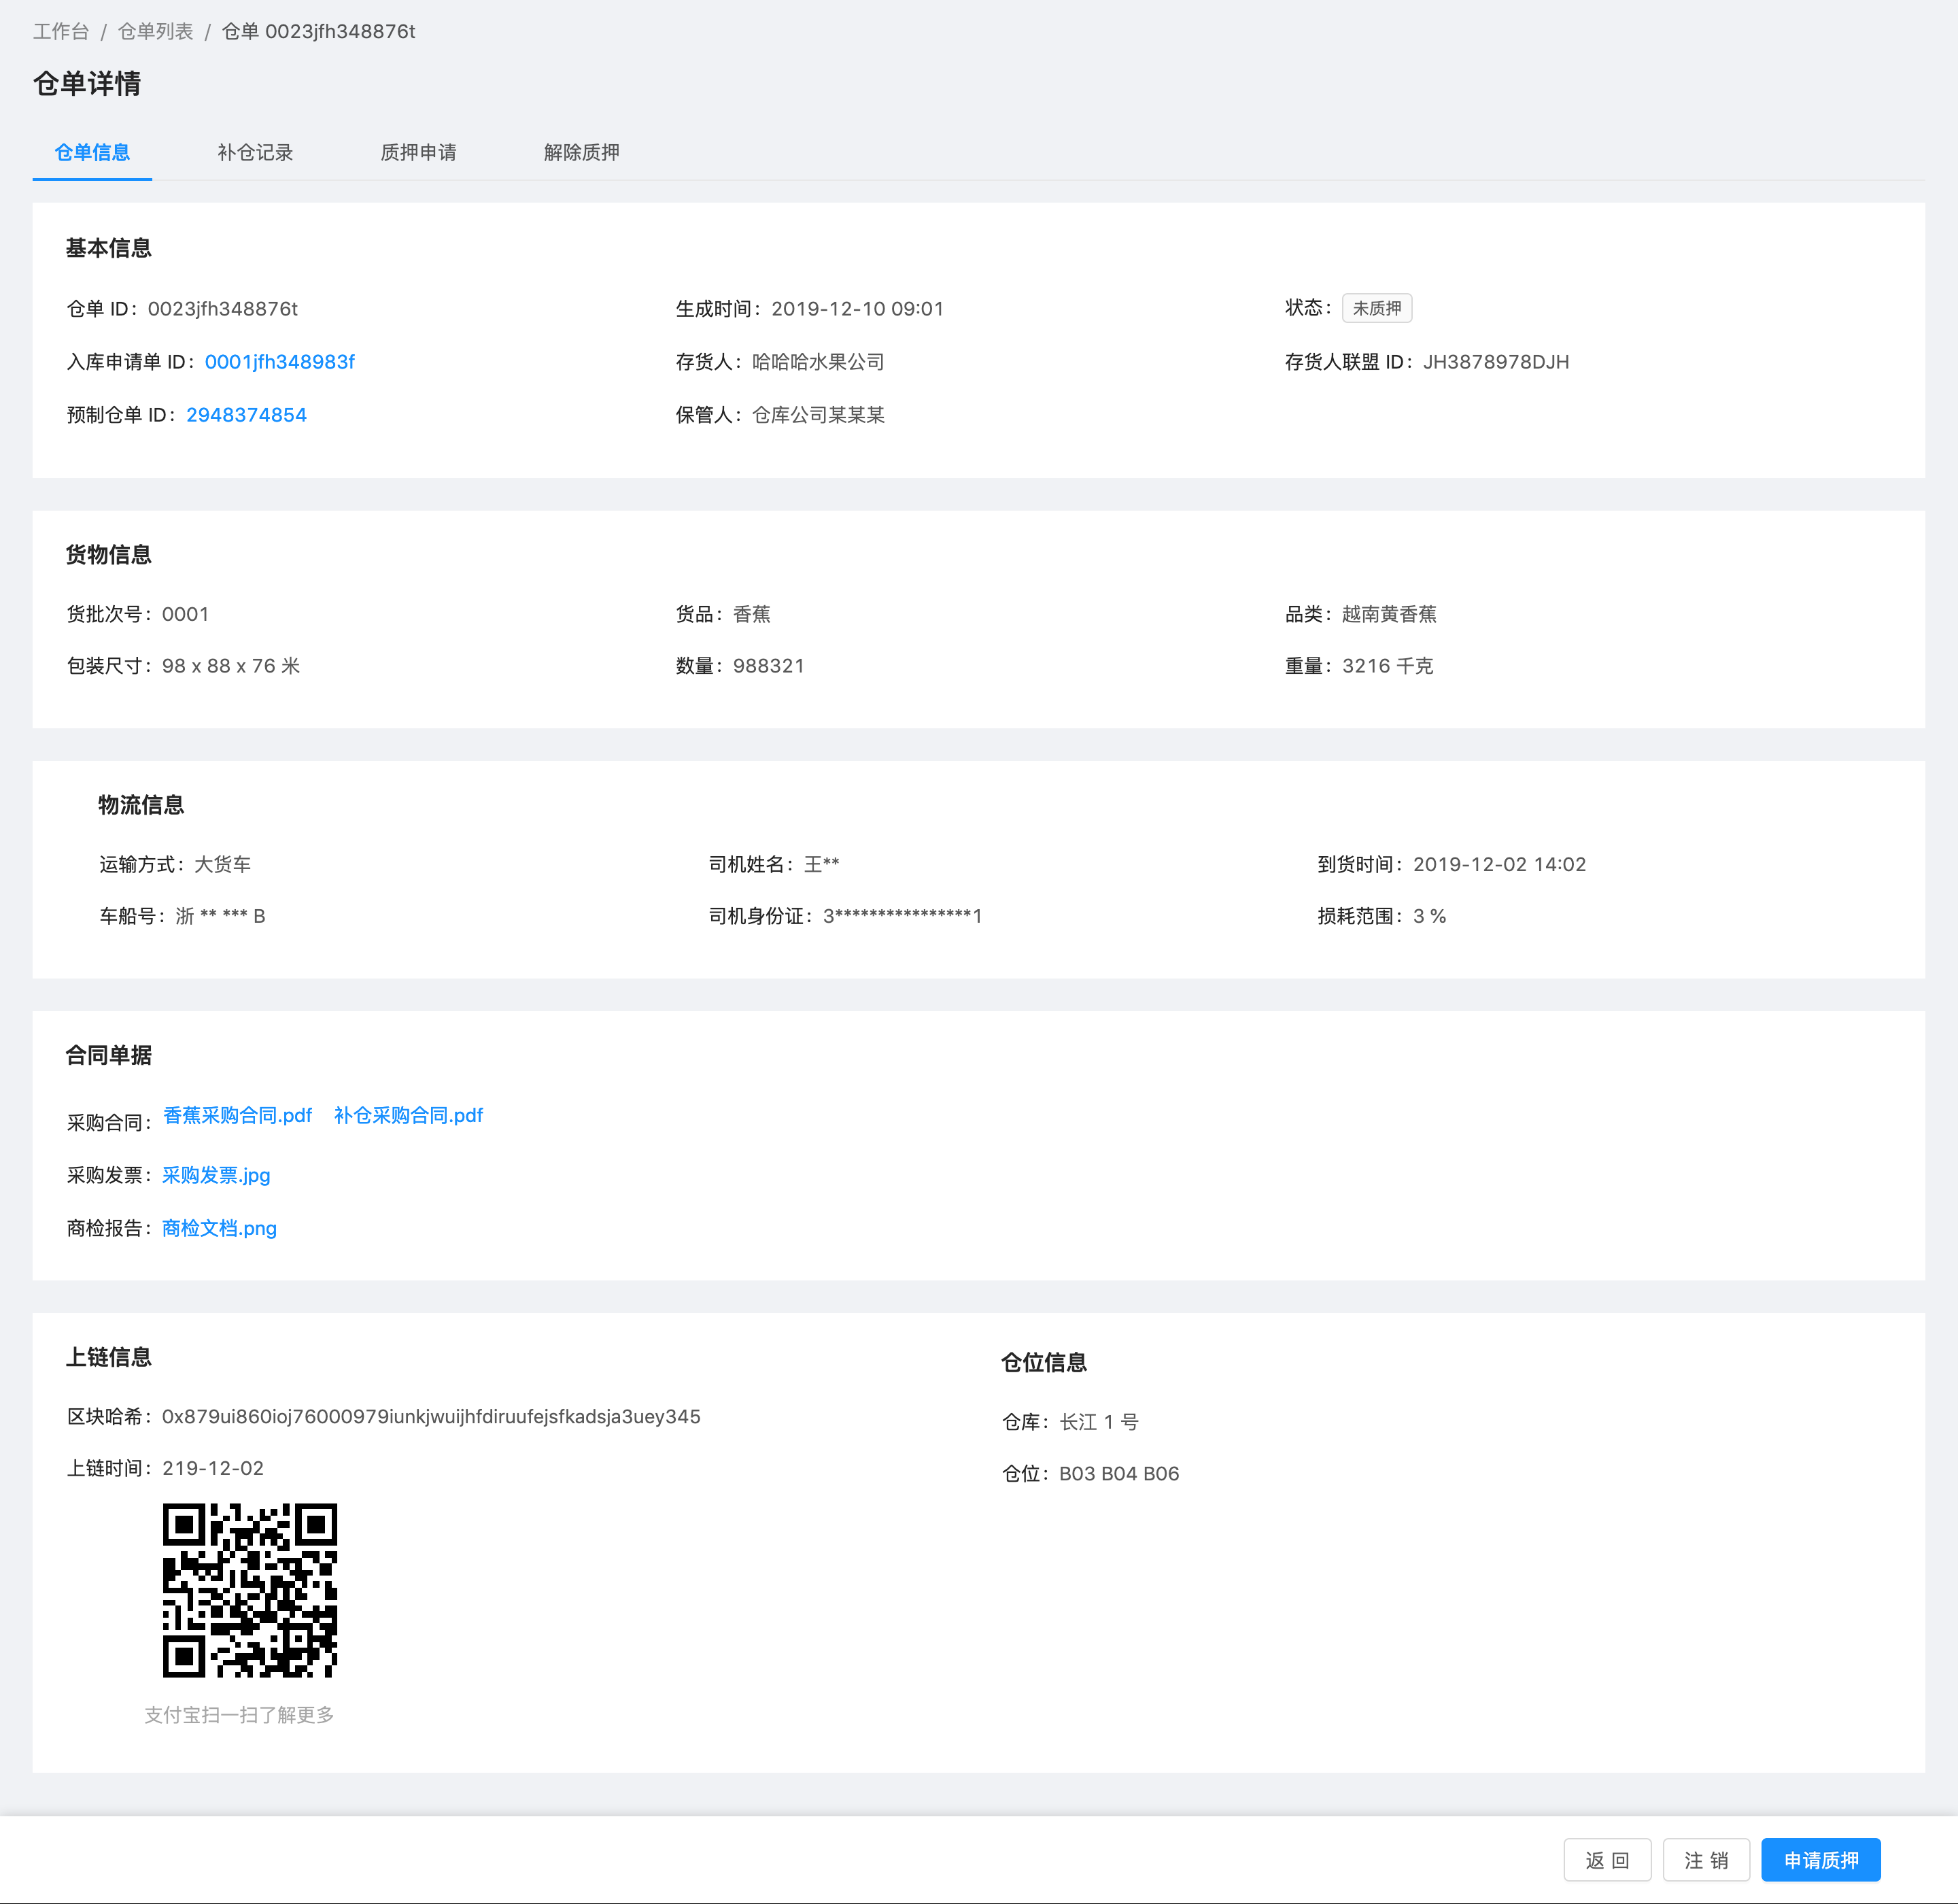This screenshot has height=1904, width=1958.
Task: Open inbound application ID 0001jfh348983f link
Action: (x=279, y=362)
